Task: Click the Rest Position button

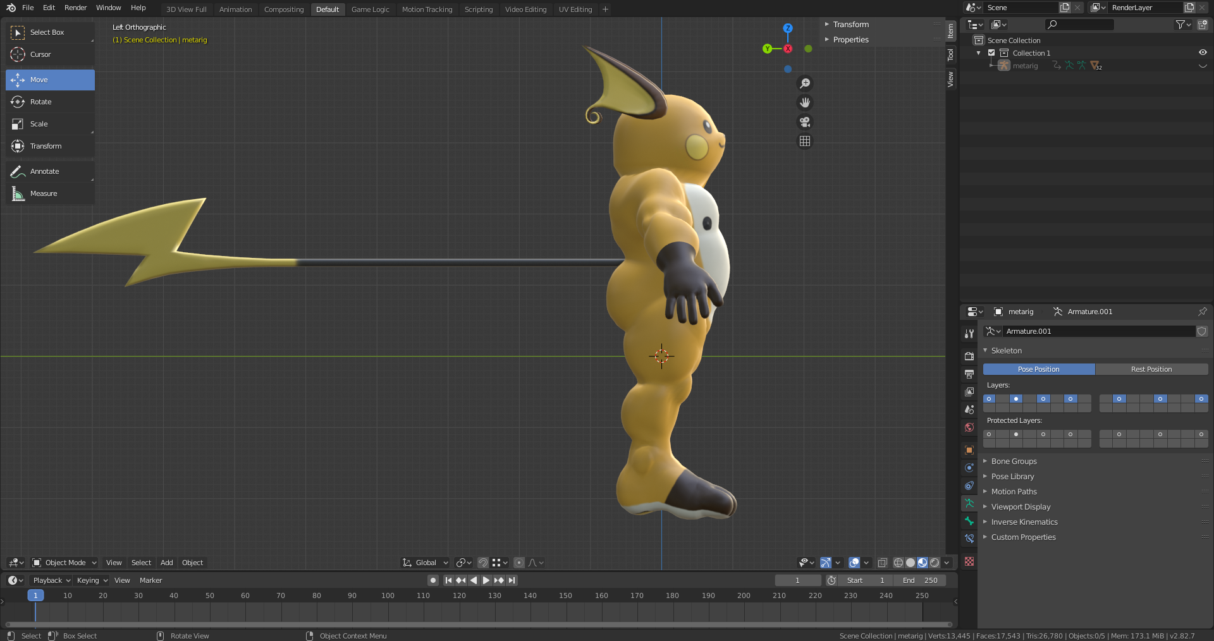Action: coord(1151,369)
